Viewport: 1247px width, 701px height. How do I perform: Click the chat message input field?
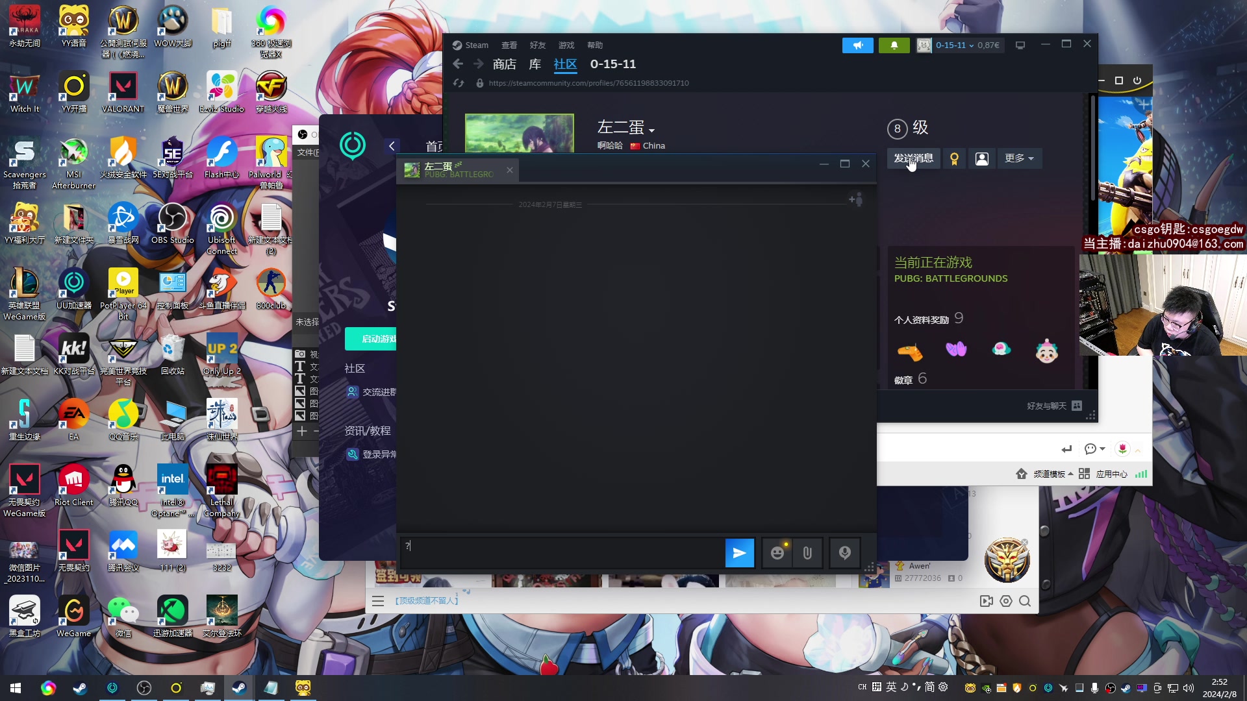(x=562, y=553)
